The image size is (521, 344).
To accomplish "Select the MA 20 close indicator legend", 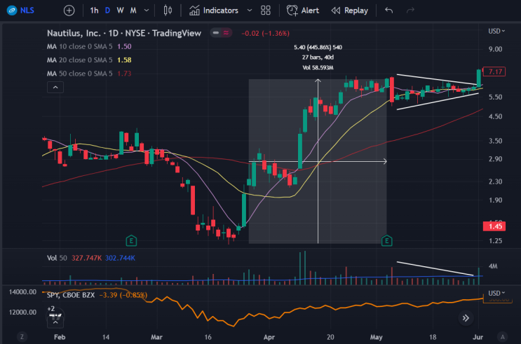I will click(x=89, y=60).
